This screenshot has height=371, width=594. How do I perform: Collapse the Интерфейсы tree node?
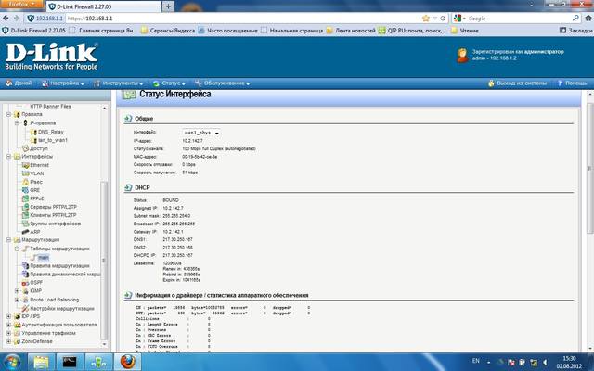8,157
